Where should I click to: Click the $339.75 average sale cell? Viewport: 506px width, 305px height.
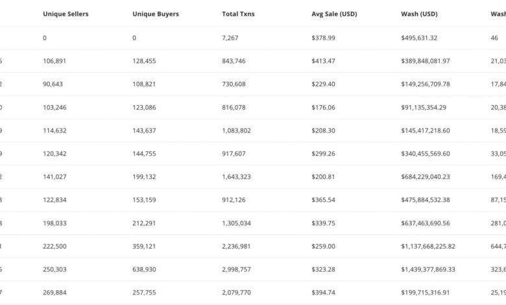[323, 223]
